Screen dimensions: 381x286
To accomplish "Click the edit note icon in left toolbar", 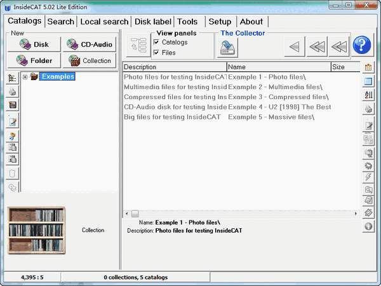I will pos(12,121).
